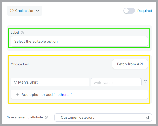The height and width of the screenshot is (126, 158).
Task: Focus the Select the suitable option field
Action: tap(79, 41)
